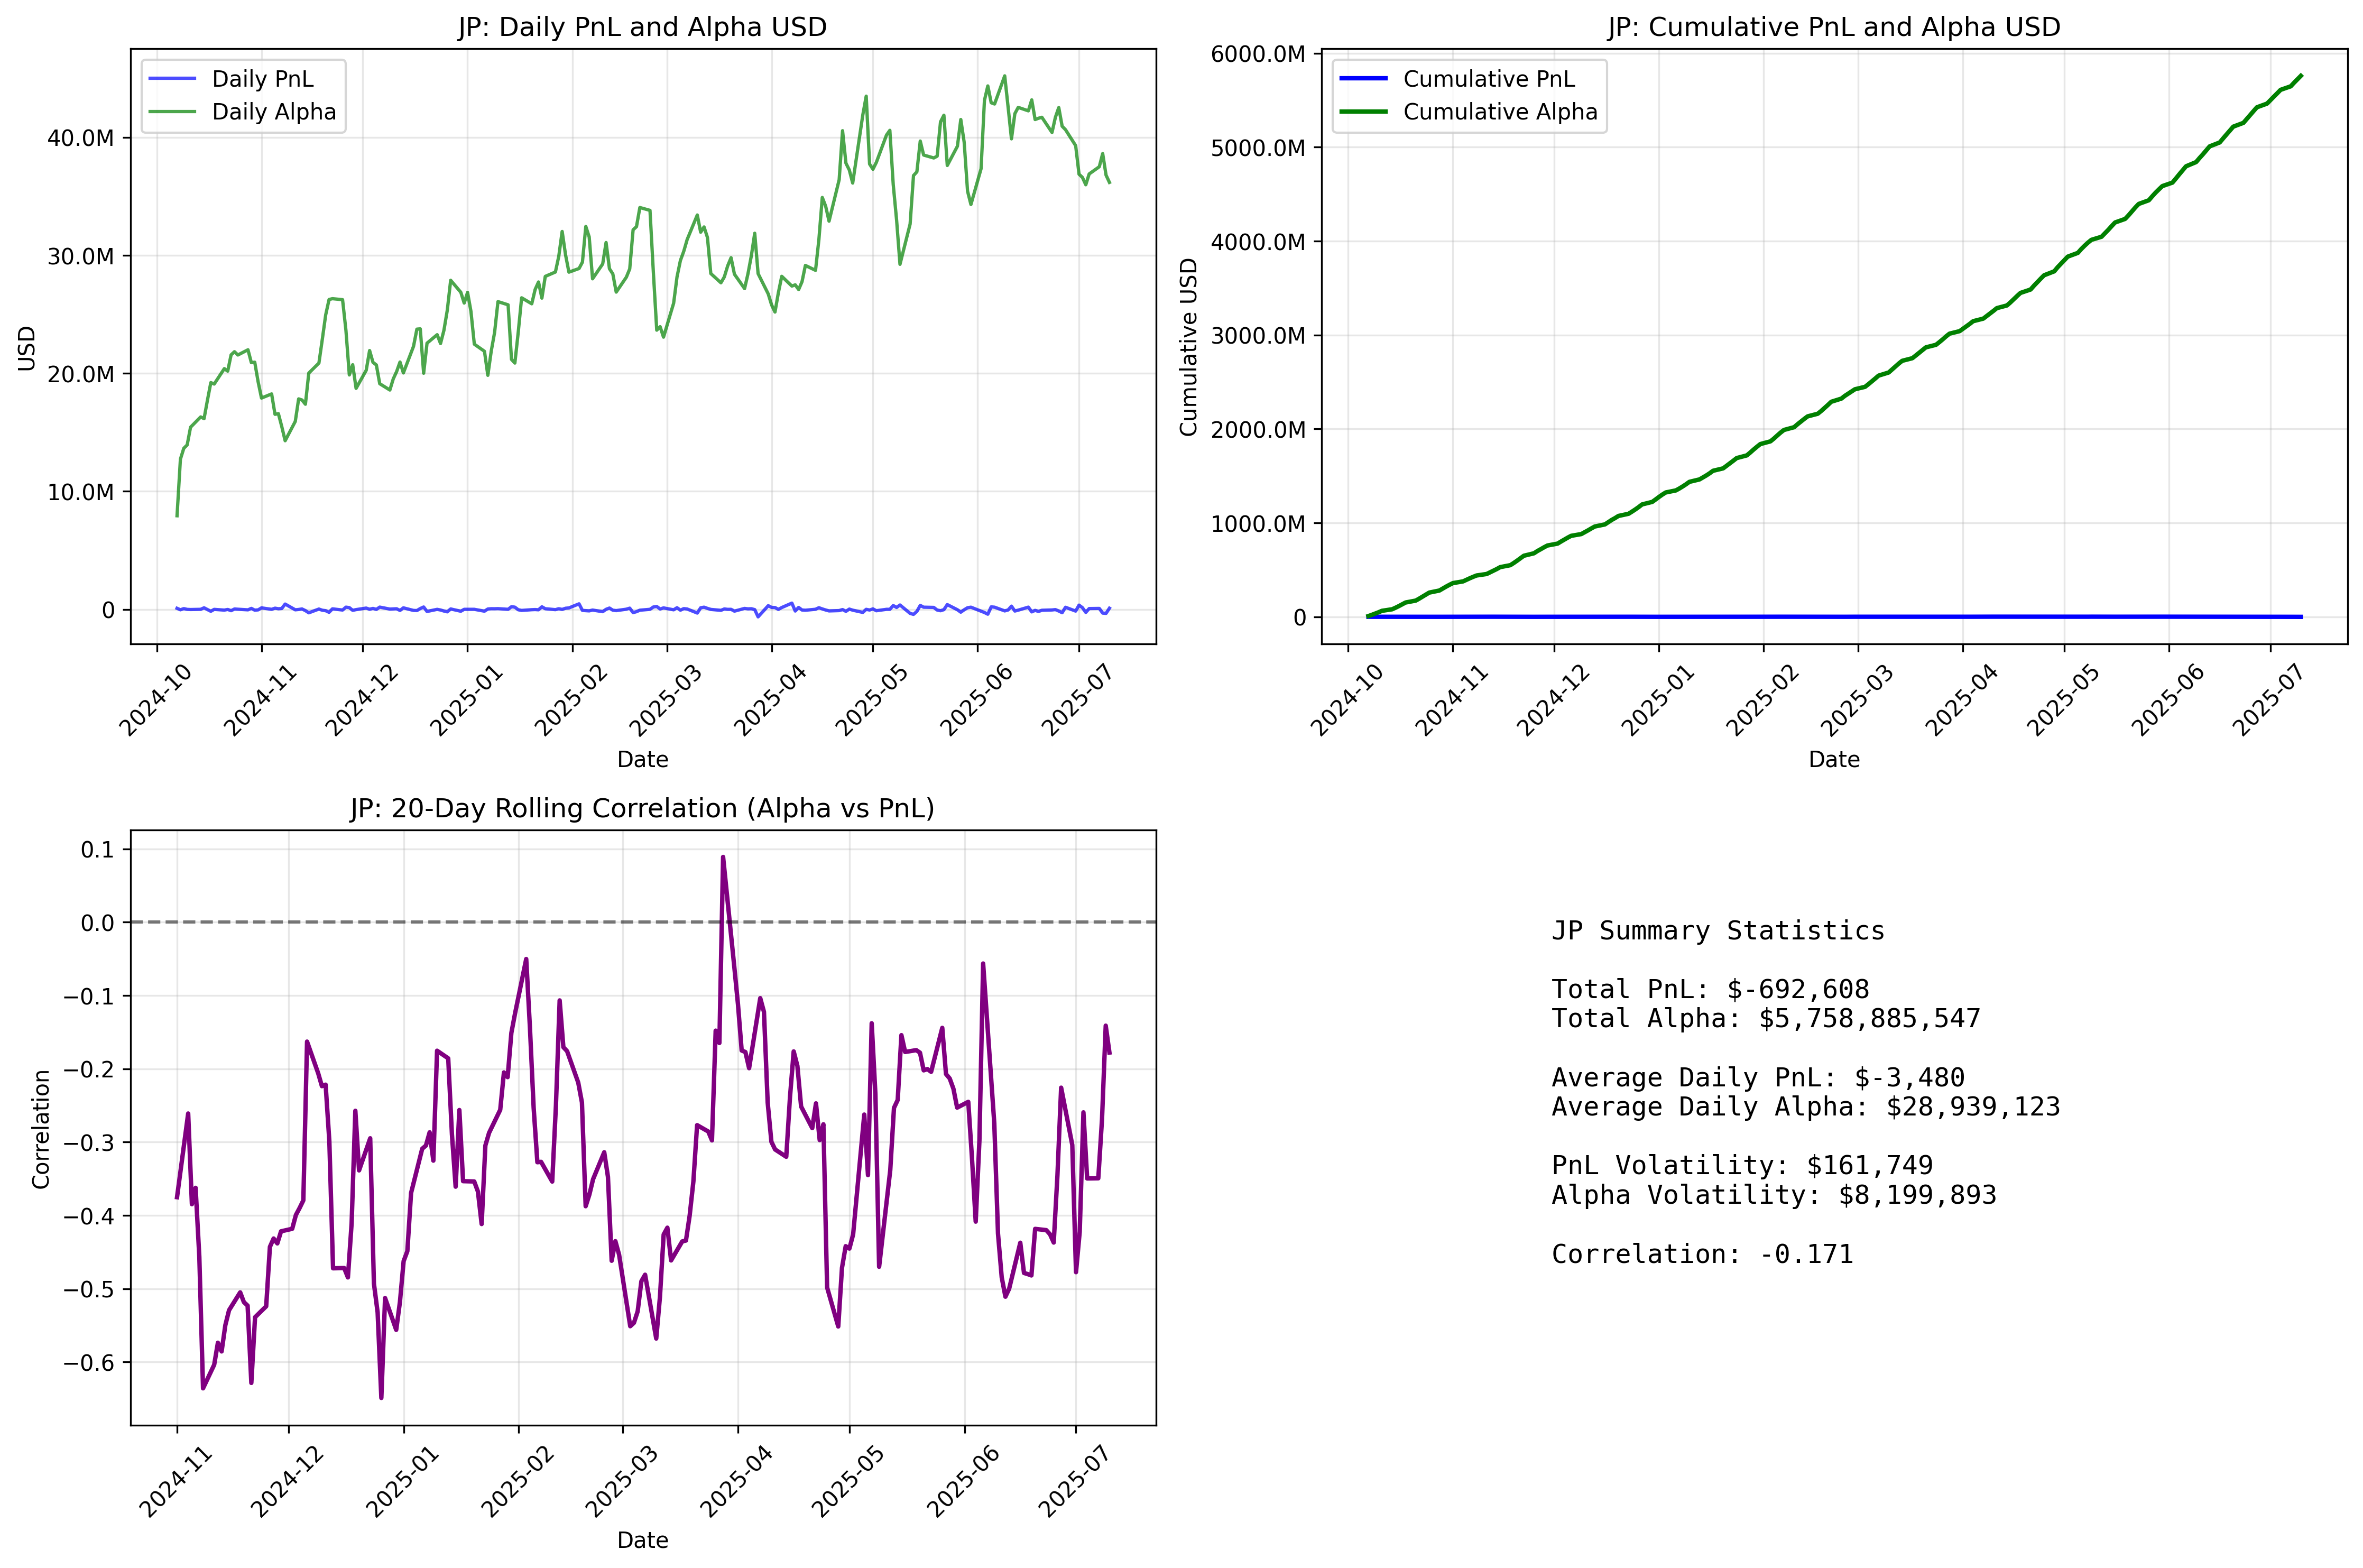The height and width of the screenshot is (1568, 2363).
Task: Click the Cumulative Alpha legend entry
Action: click(x=1499, y=112)
